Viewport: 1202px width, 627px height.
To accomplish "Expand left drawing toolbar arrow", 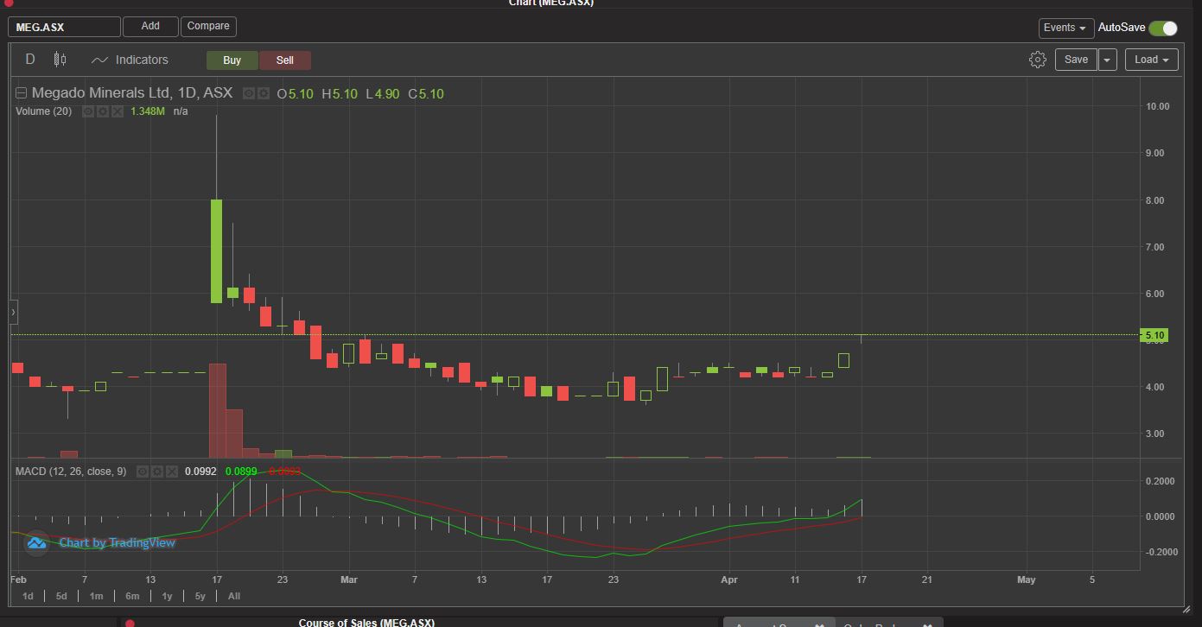I will [13, 312].
